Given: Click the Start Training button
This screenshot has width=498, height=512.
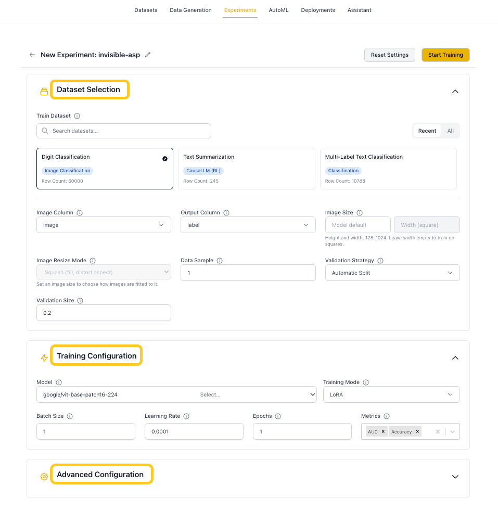Looking at the screenshot, I should pyautogui.click(x=445, y=55).
